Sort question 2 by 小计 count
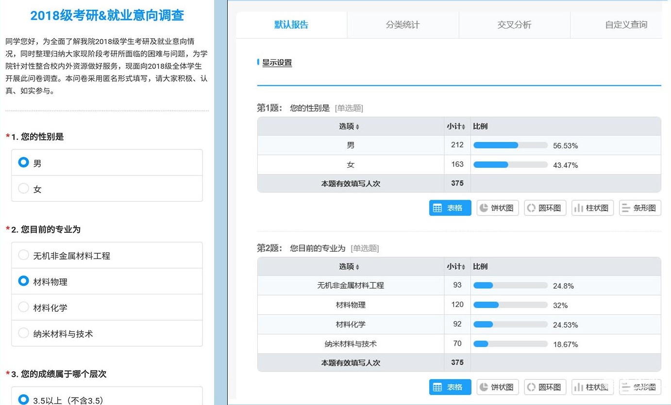The height and width of the screenshot is (405, 671). click(x=456, y=267)
